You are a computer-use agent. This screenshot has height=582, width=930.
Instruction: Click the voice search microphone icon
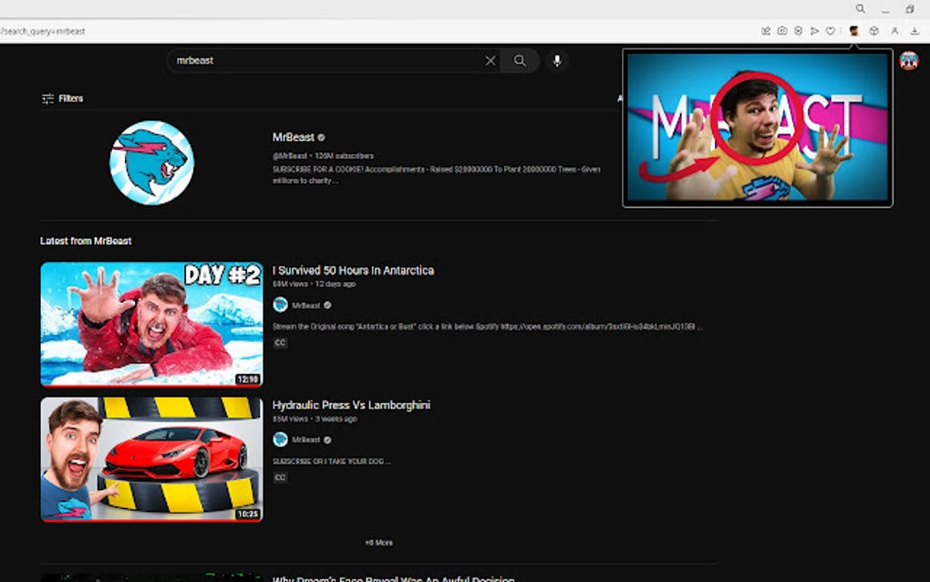click(556, 60)
